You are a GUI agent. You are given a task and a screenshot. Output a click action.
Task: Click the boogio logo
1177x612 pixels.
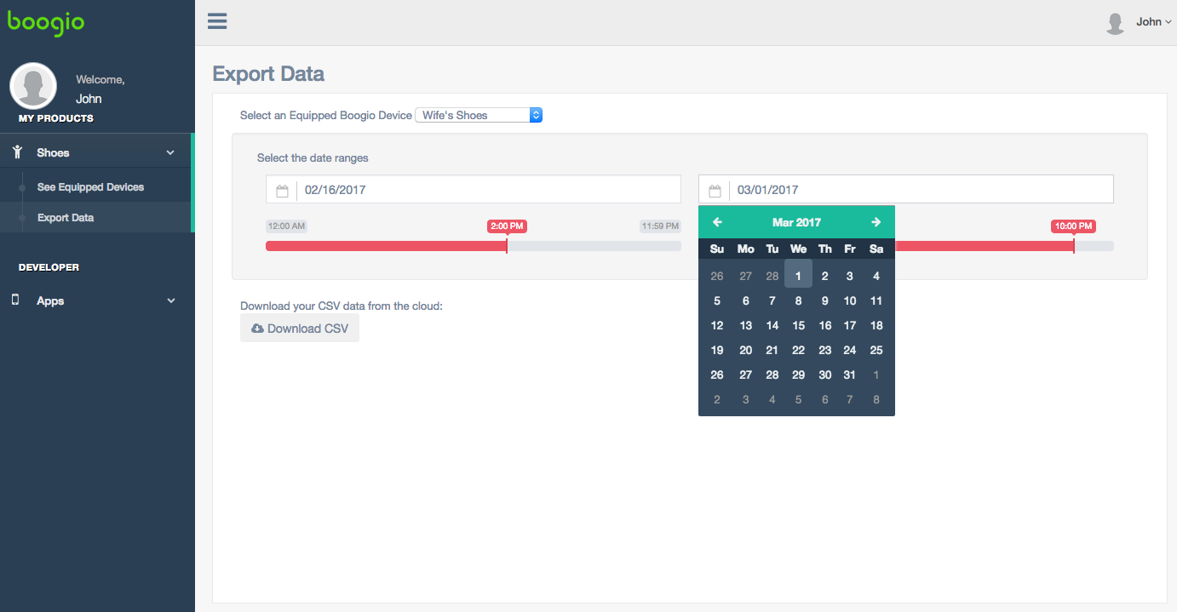tap(46, 22)
